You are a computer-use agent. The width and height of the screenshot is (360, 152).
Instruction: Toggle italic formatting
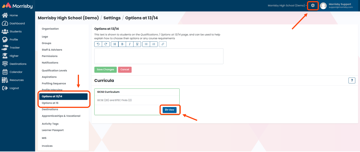tap(130, 44)
